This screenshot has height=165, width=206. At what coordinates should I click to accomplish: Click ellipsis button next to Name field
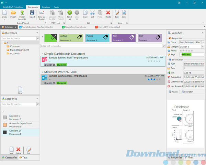[x=203, y=42]
